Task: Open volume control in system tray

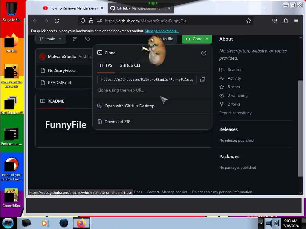Action: (x=277, y=223)
